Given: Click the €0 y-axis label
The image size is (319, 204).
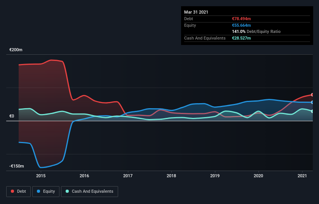Looking at the screenshot, I should (x=12, y=116).
